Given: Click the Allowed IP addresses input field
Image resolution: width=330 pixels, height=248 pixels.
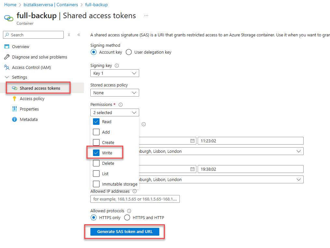Looking at the screenshot, I should tap(135, 199).
